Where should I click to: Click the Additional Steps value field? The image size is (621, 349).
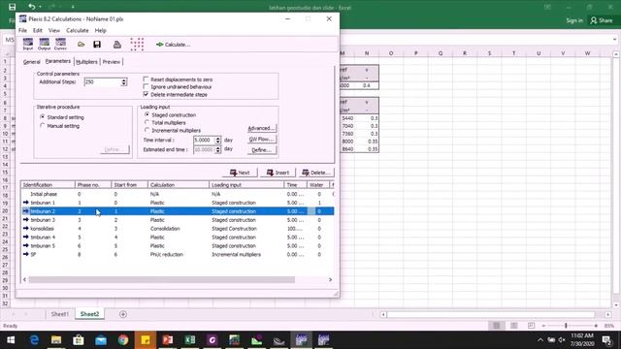pyautogui.click(x=103, y=81)
